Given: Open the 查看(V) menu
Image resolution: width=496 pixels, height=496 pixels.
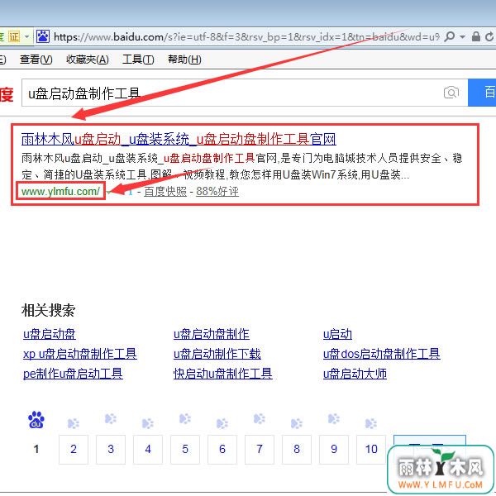Looking at the screenshot, I should 36,60.
